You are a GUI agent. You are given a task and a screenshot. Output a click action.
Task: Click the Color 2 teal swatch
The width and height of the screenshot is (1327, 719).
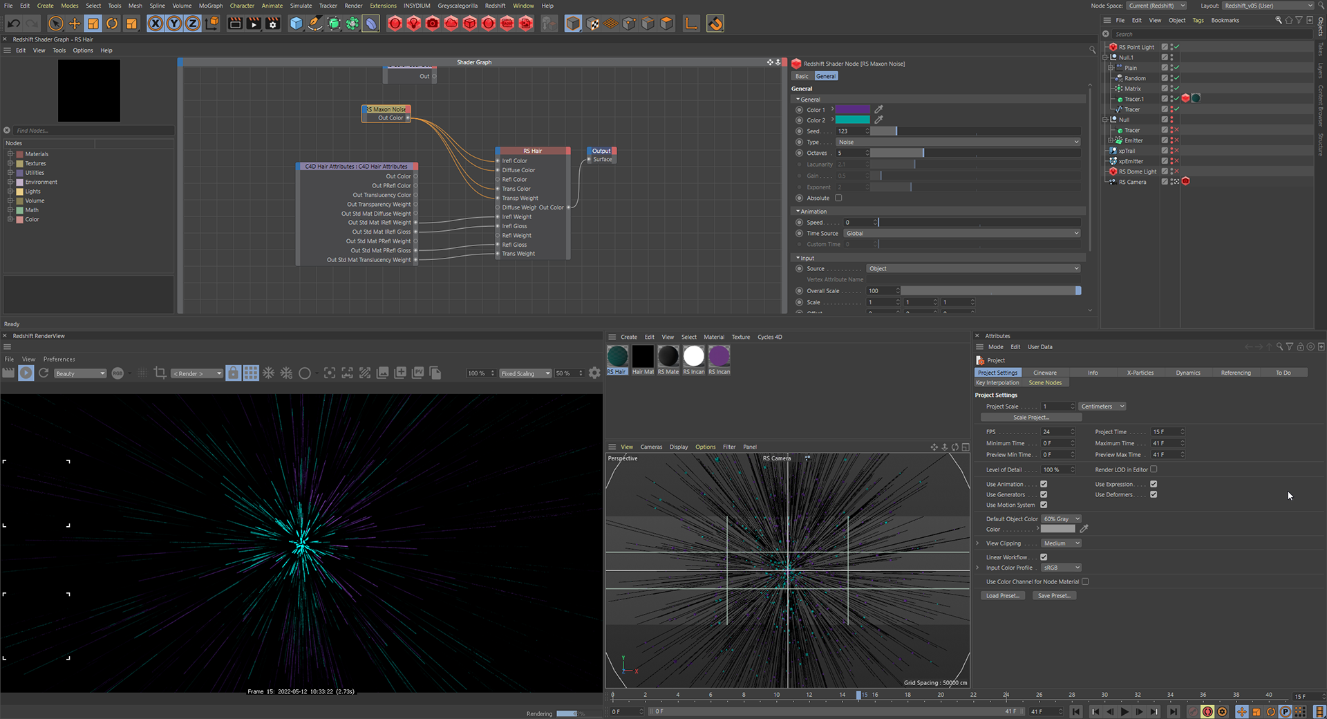[x=853, y=120]
